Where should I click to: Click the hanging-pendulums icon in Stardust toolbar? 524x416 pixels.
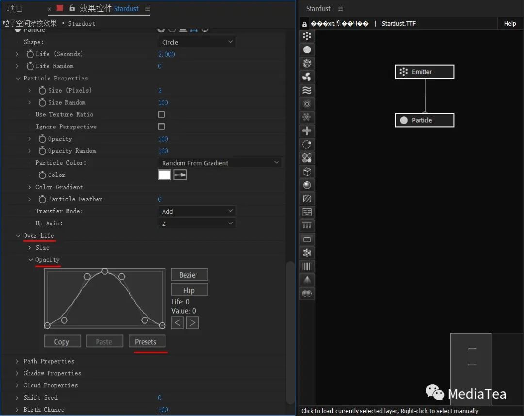307,225
